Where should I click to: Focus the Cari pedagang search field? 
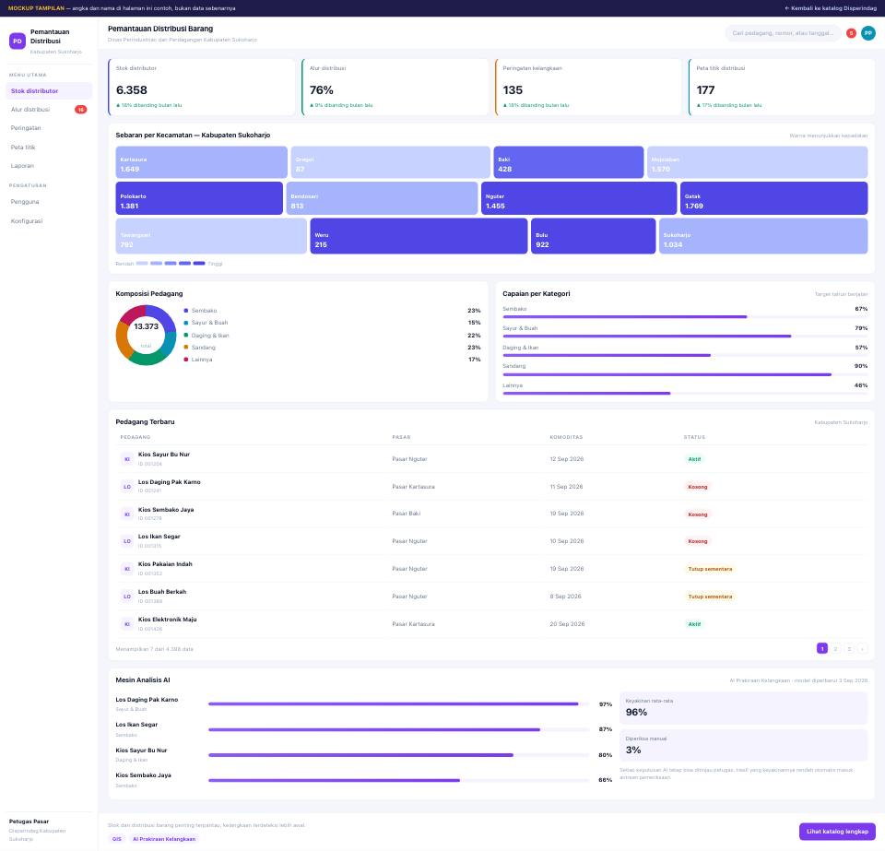pos(783,33)
